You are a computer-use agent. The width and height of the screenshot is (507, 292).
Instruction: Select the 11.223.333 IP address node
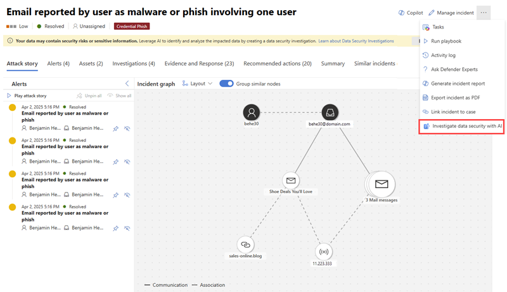coord(323,251)
